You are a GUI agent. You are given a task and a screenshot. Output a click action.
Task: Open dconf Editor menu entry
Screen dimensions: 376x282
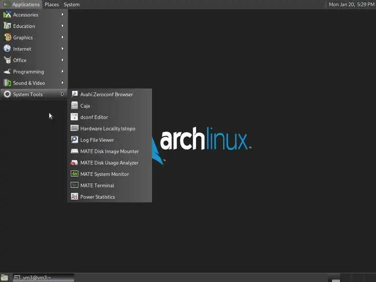(x=109, y=117)
